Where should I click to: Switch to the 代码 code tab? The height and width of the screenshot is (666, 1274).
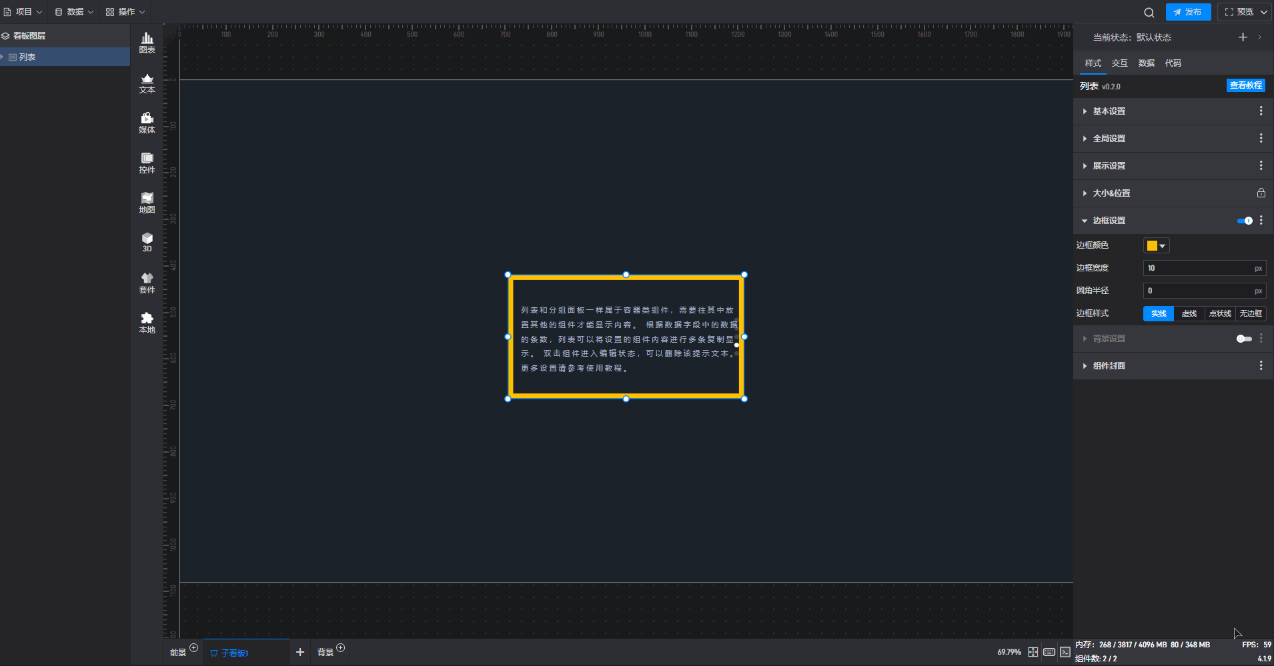(x=1173, y=63)
